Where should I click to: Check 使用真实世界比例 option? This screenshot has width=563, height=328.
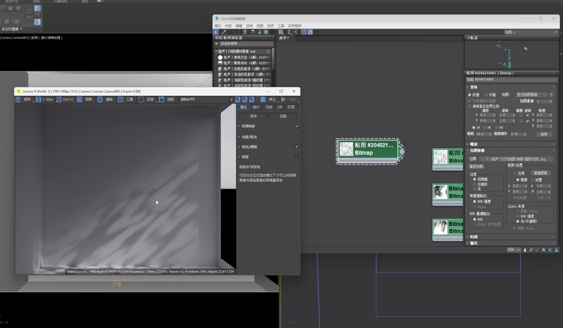click(x=470, y=106)
